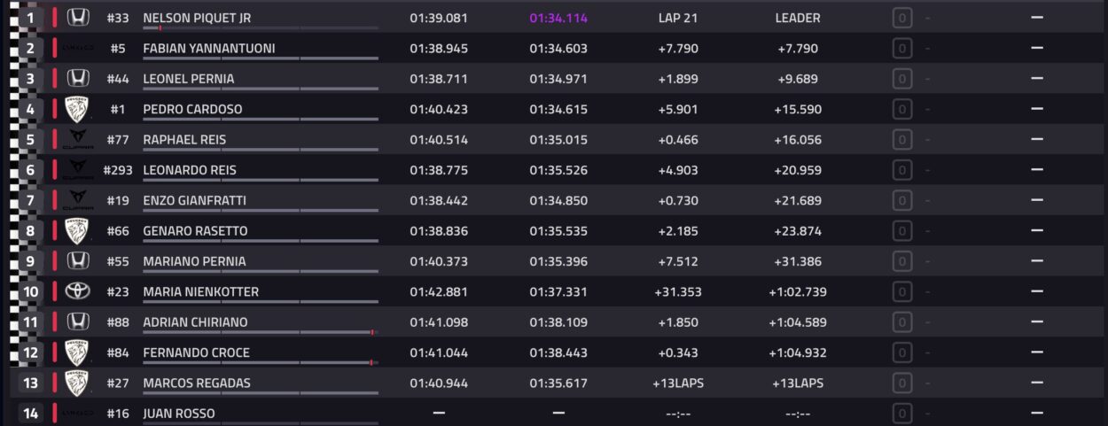Collapse the dash control in Fabian Yannantuoni's row

point(1036,49)
